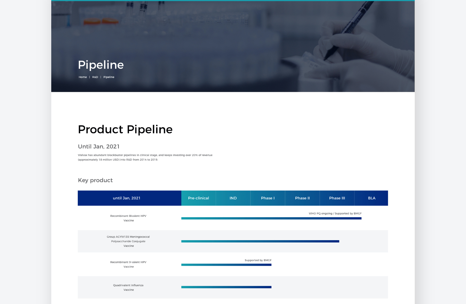Click the Phase III column header
Viewport: 466px width, 304px height.
(337, 198)
